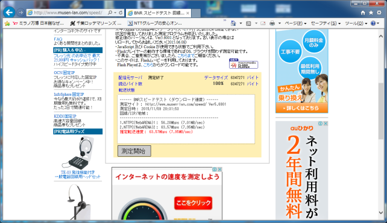Click the データサイズ label
The width and height of the screenshot is (387, 223).
(216, 78)
